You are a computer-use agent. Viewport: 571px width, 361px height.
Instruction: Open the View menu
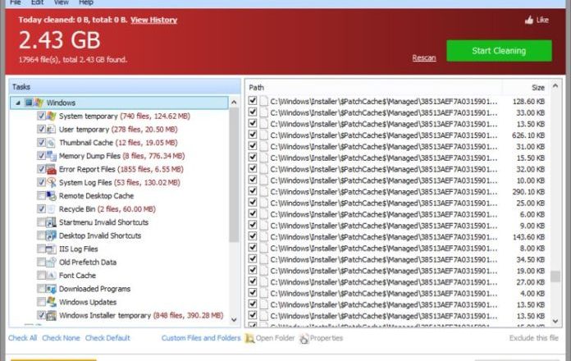(x=62, y=3)
